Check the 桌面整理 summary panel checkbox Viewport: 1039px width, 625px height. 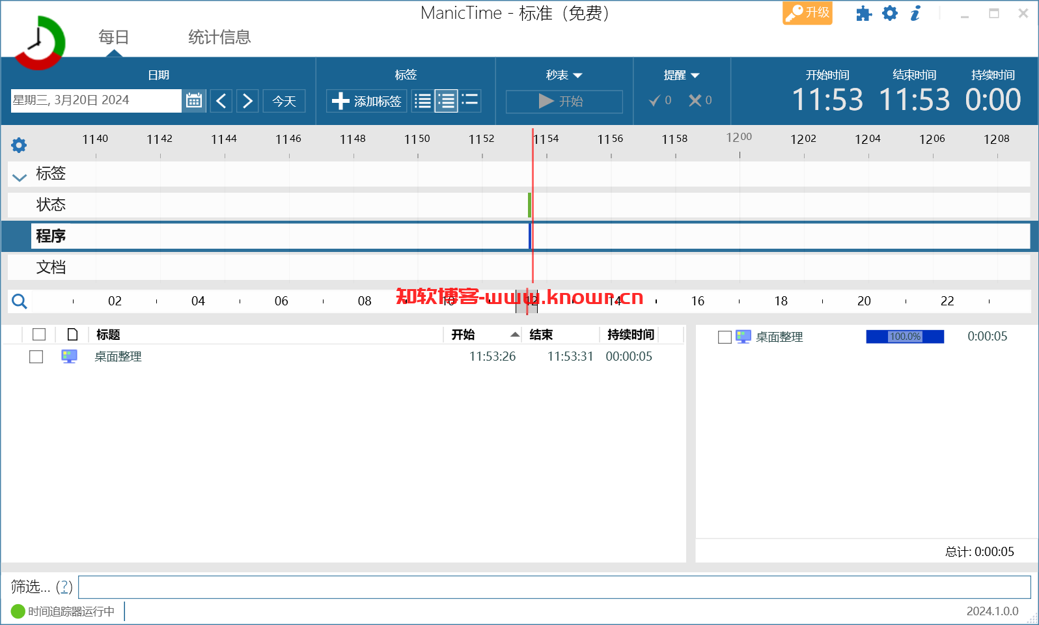coord(725,337)
